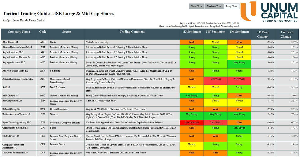Click the BTI share code
300x158 pixels.
point(43,114)
